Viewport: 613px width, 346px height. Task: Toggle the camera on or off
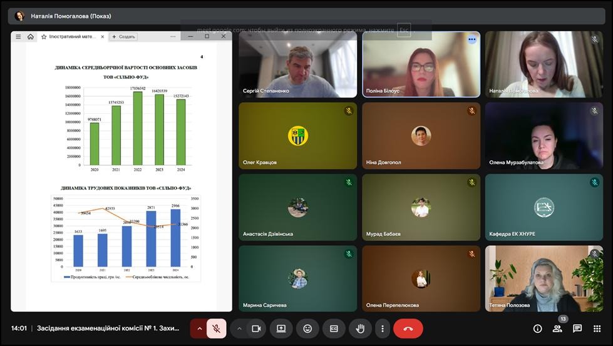click(x=256, y=328)
